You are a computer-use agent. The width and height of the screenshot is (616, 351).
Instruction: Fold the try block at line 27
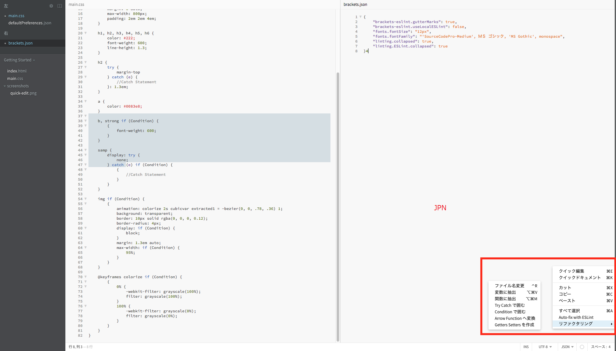click(86, 67)
